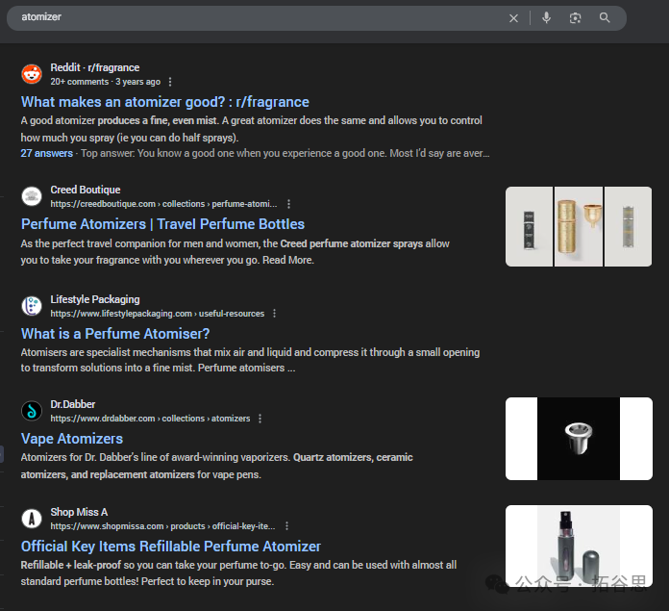
Task: Click the creedboutique.com URL breadcrumb
Action: 163,204
